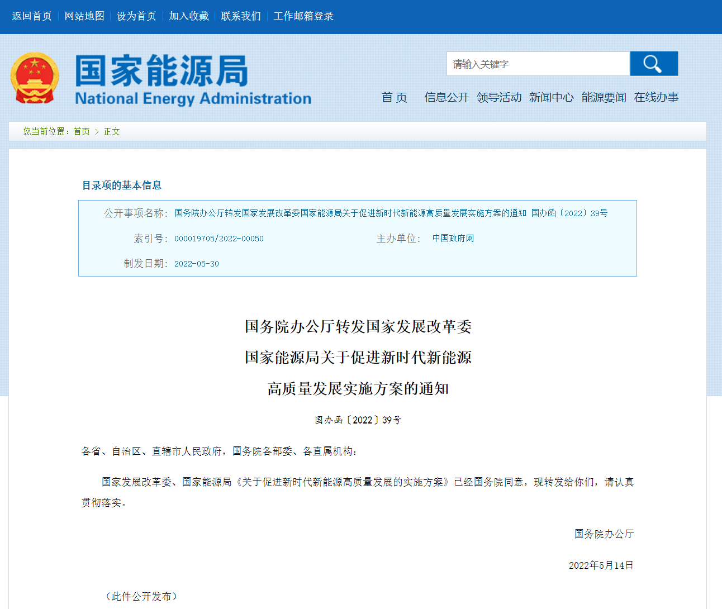Click the 国家能源局 site title logo

pyautogui.click(x=193, y=79)
